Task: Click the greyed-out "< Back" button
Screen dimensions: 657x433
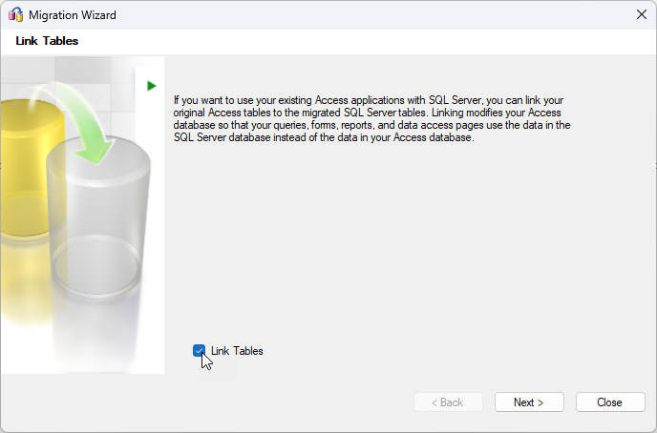Action: point(448,402)
